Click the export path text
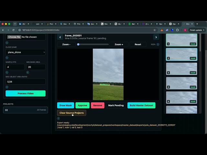This screenshot has height=155, width=207. pyautogui.click(x=116, y=125)
